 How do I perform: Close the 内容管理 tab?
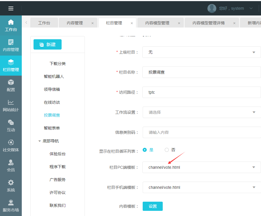(93, 23)
